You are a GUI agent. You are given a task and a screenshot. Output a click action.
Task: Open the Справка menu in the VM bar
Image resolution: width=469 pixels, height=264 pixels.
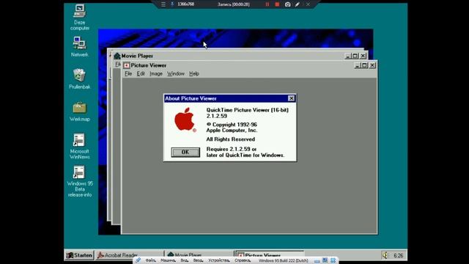[243, 261]
